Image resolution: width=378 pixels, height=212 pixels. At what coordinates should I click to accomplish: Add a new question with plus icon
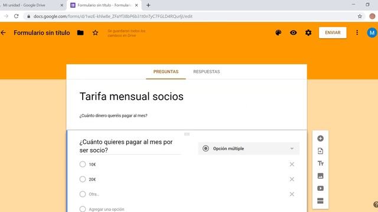point(320,138)
